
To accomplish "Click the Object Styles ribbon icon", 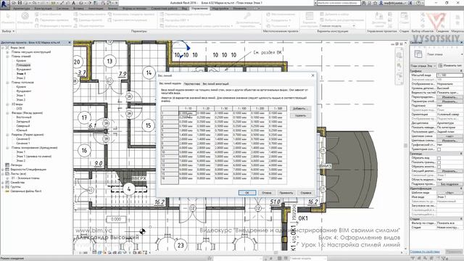I will [37, 14].
